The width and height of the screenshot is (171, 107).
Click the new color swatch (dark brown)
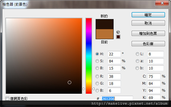(105, 24)
